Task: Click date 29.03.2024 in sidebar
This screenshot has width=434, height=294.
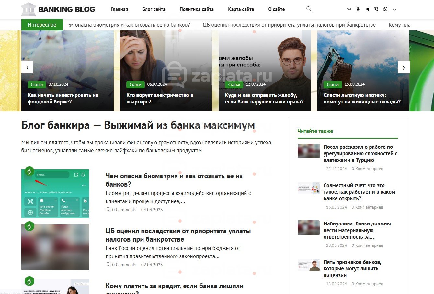Action: 337,245
